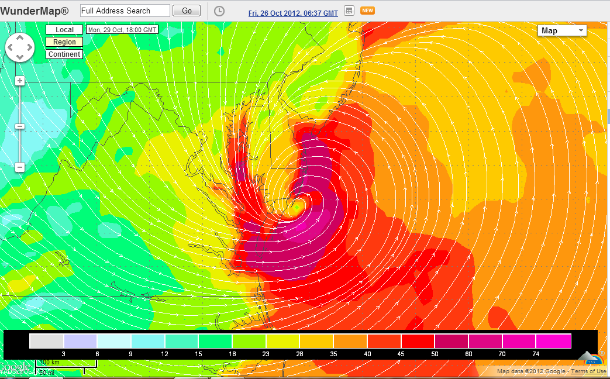The width and height of the screenshot is (610, 379).
Task: Zoom out with minus button
Action: pyautogui.click(x=20, y=167)
